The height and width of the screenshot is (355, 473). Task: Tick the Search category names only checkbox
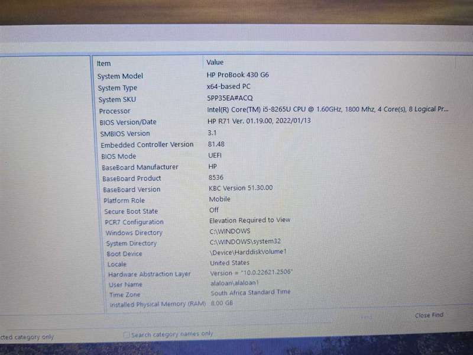[127, 335]
